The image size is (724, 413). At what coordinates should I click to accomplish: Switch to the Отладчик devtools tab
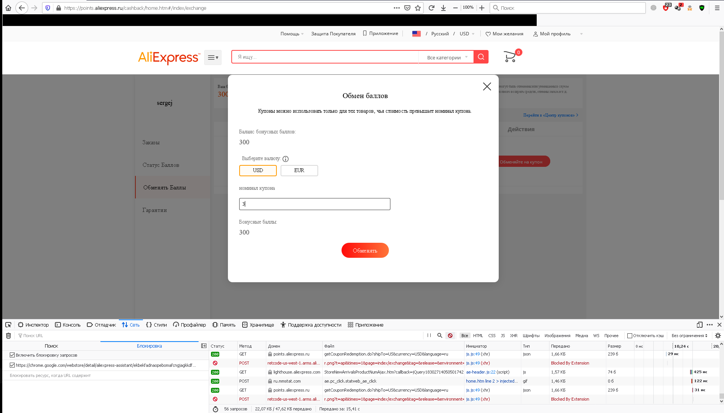pos(102,325)
